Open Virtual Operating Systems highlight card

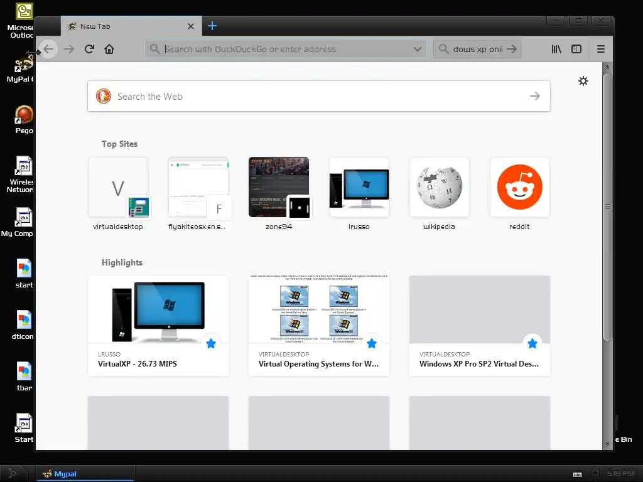pos(318,326)
